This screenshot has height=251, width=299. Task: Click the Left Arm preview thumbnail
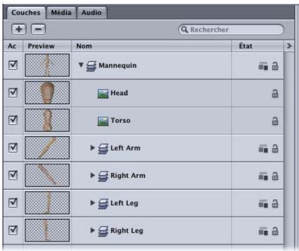point(47,148)
